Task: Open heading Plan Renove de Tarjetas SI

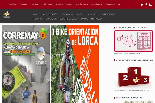Action: [130, 98]
